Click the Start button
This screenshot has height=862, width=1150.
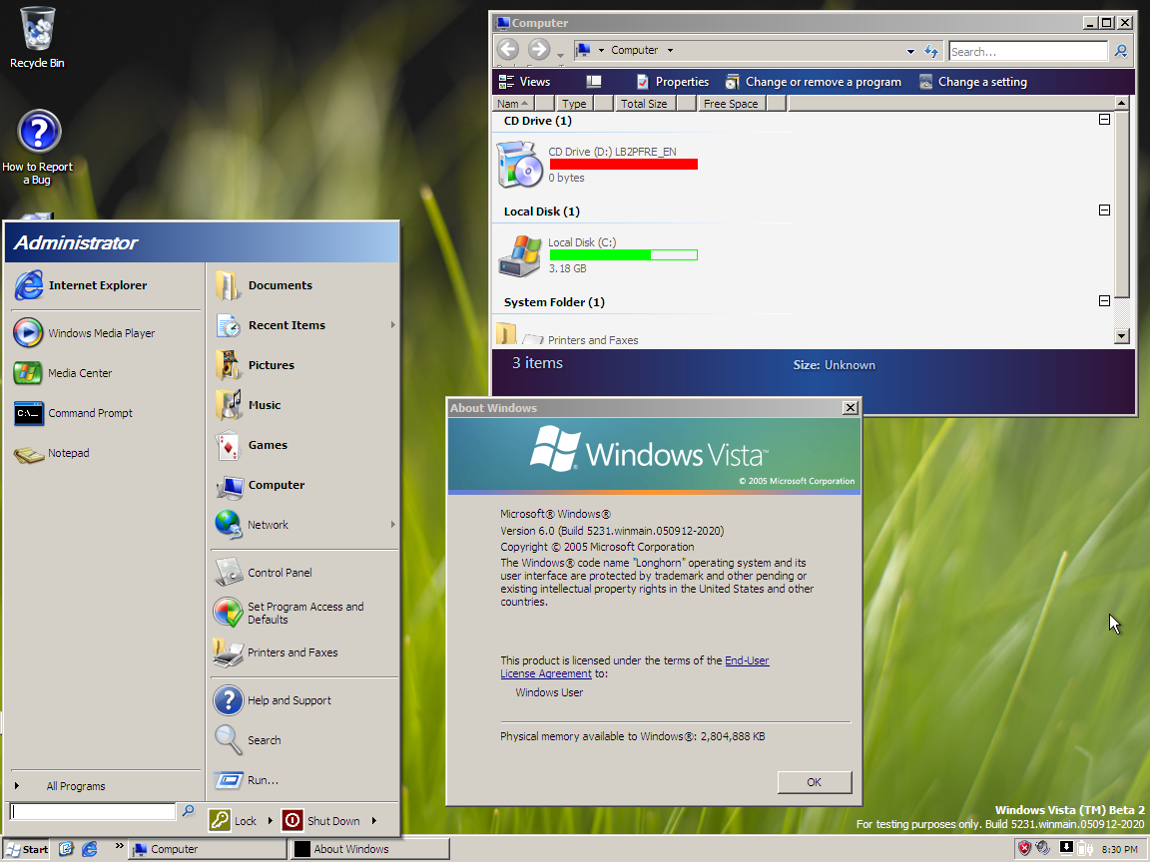click(x=27, y=849)
